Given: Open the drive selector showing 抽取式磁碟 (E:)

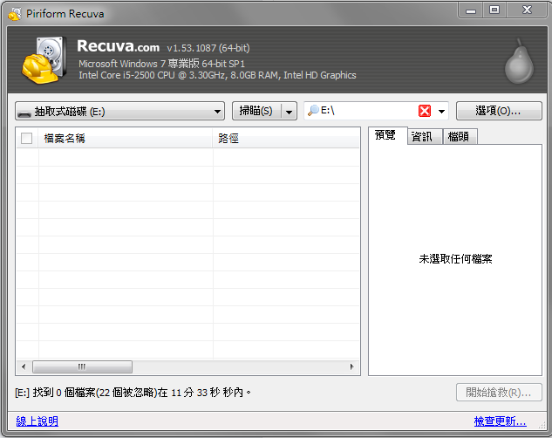Looking at the screenshot, I should (x=119, y=112).
